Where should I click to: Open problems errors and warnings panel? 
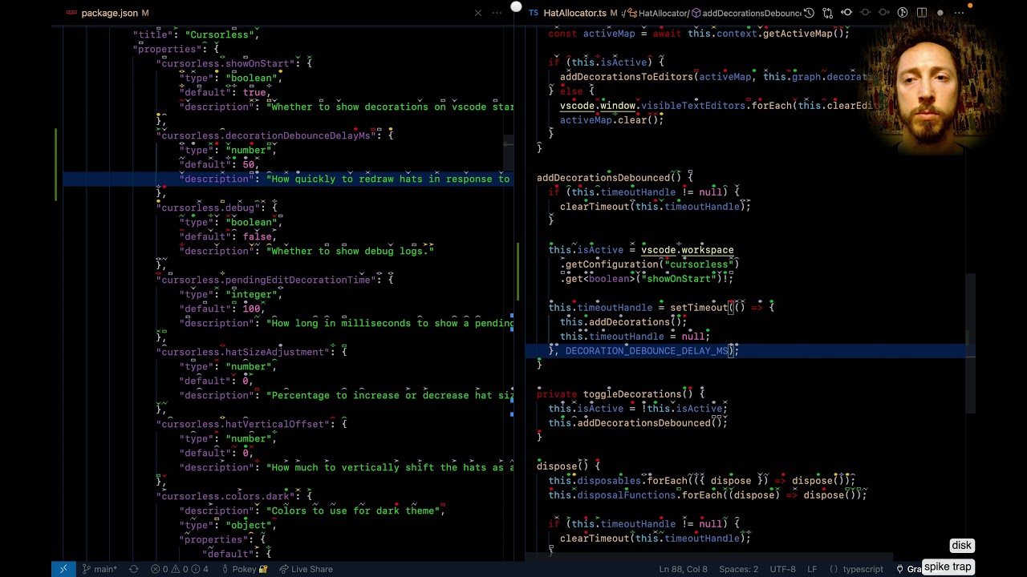click(179, 569)
